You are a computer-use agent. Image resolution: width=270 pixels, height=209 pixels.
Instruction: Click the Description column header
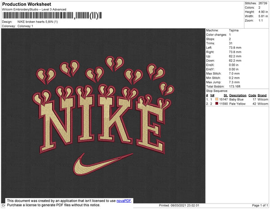[238, 95]
